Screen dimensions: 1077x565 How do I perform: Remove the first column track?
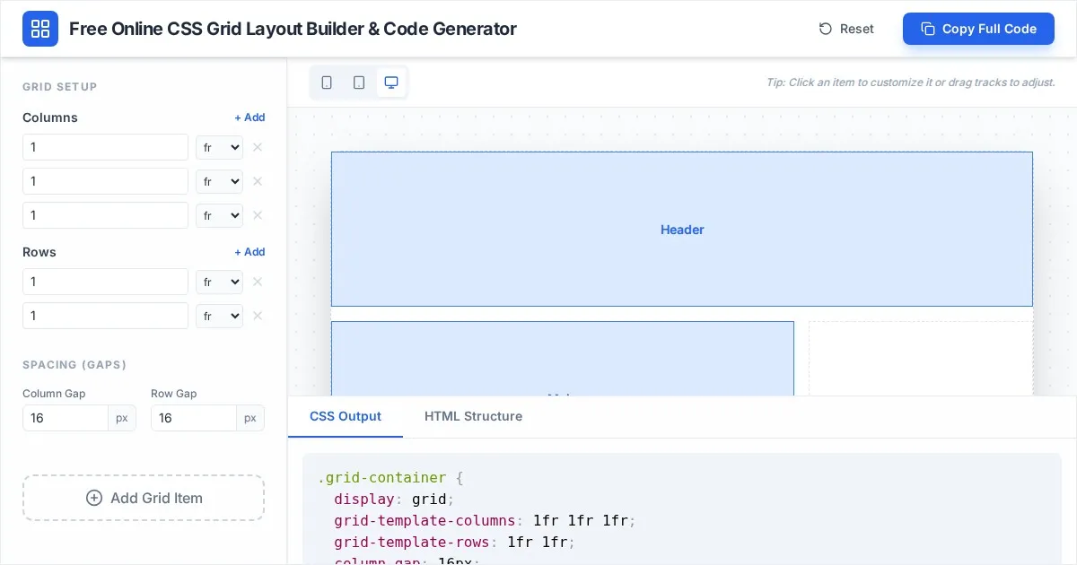[258, 147]
